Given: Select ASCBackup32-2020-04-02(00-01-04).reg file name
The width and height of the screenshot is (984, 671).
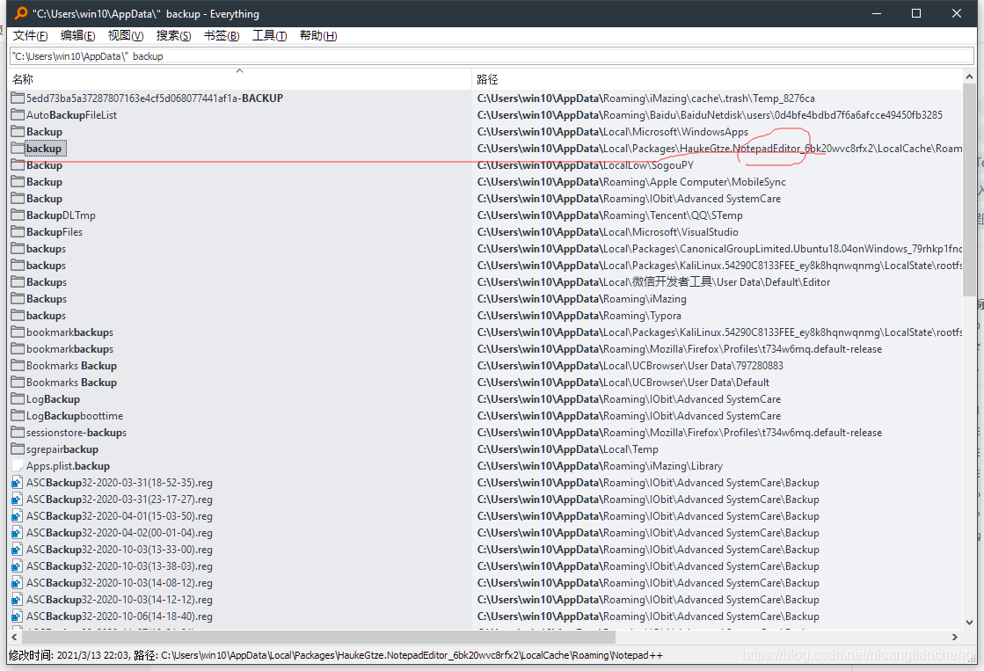Looking at the screenshot, I should [x=120, y=532].
